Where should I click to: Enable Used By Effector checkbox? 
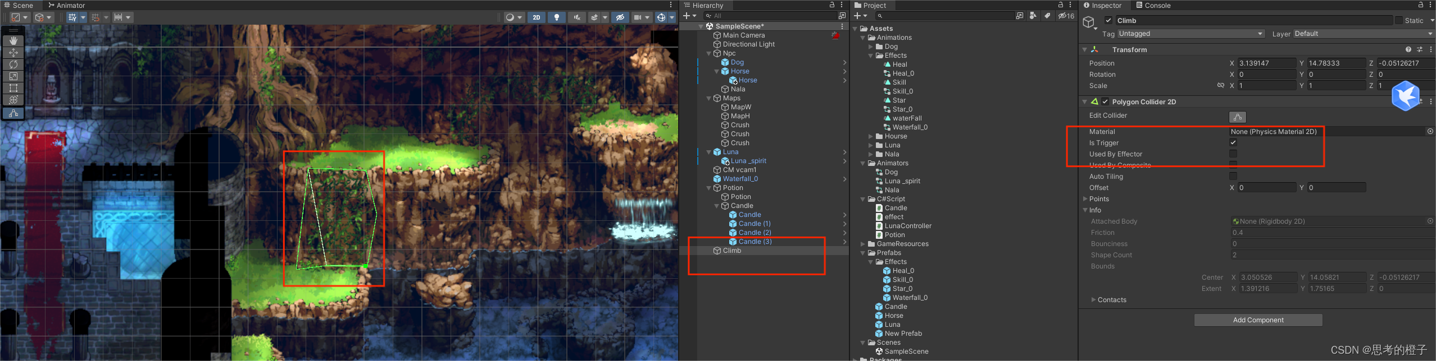pyautogui.click(x=1233, y=154)
